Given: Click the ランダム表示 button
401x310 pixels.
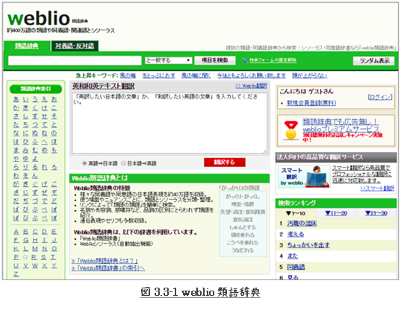Looking at the screenshot, I should (374, 60).
